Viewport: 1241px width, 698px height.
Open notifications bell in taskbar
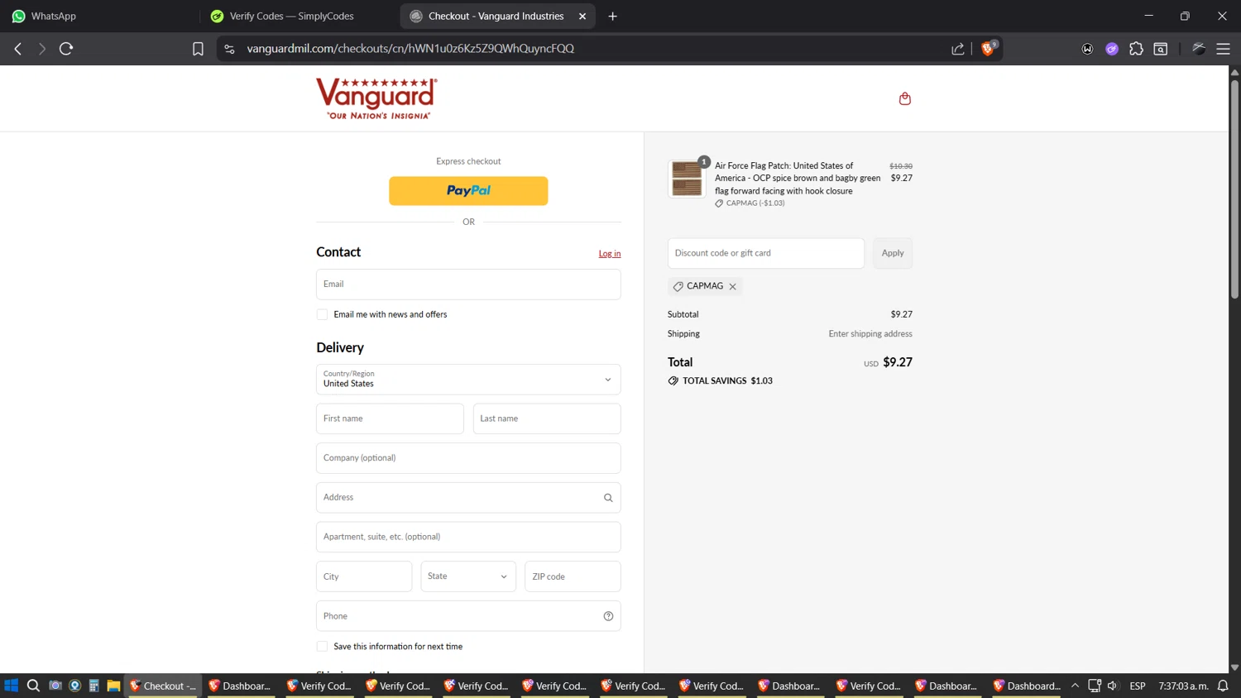(1223, 686)
